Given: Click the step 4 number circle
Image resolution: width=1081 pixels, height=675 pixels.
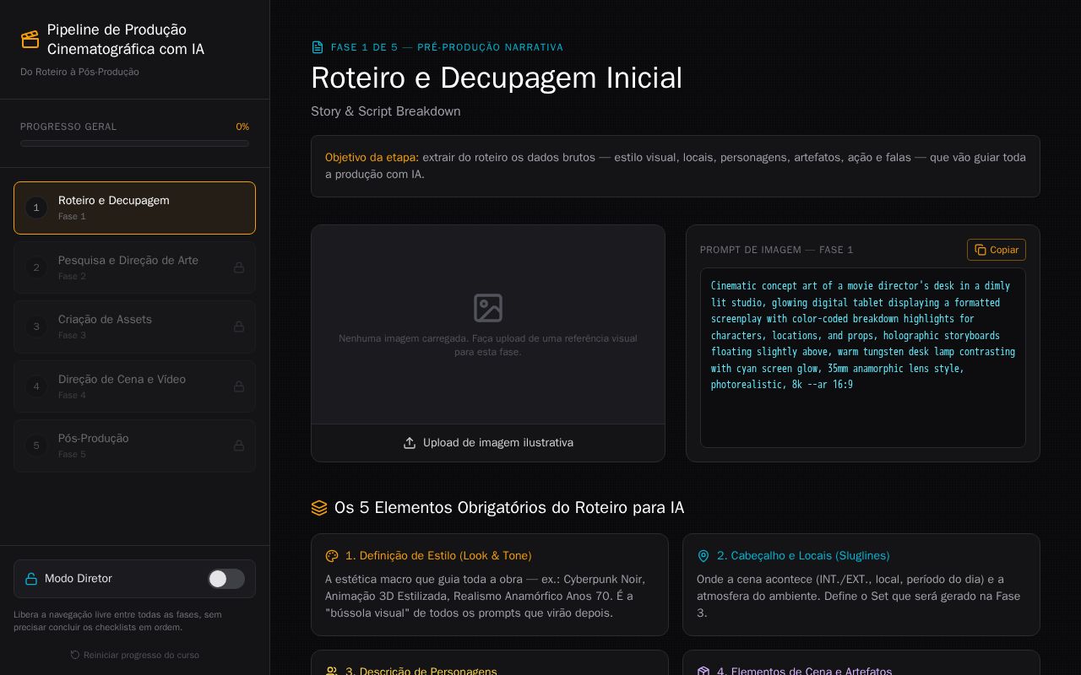Looking at the screenshot, I should tap(36, 386).
